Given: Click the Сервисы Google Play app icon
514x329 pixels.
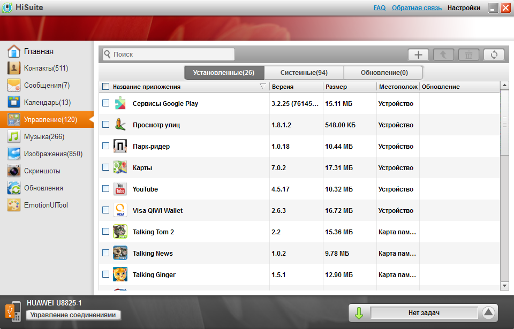Looking at the screenshot, I should tap(120, 103).
